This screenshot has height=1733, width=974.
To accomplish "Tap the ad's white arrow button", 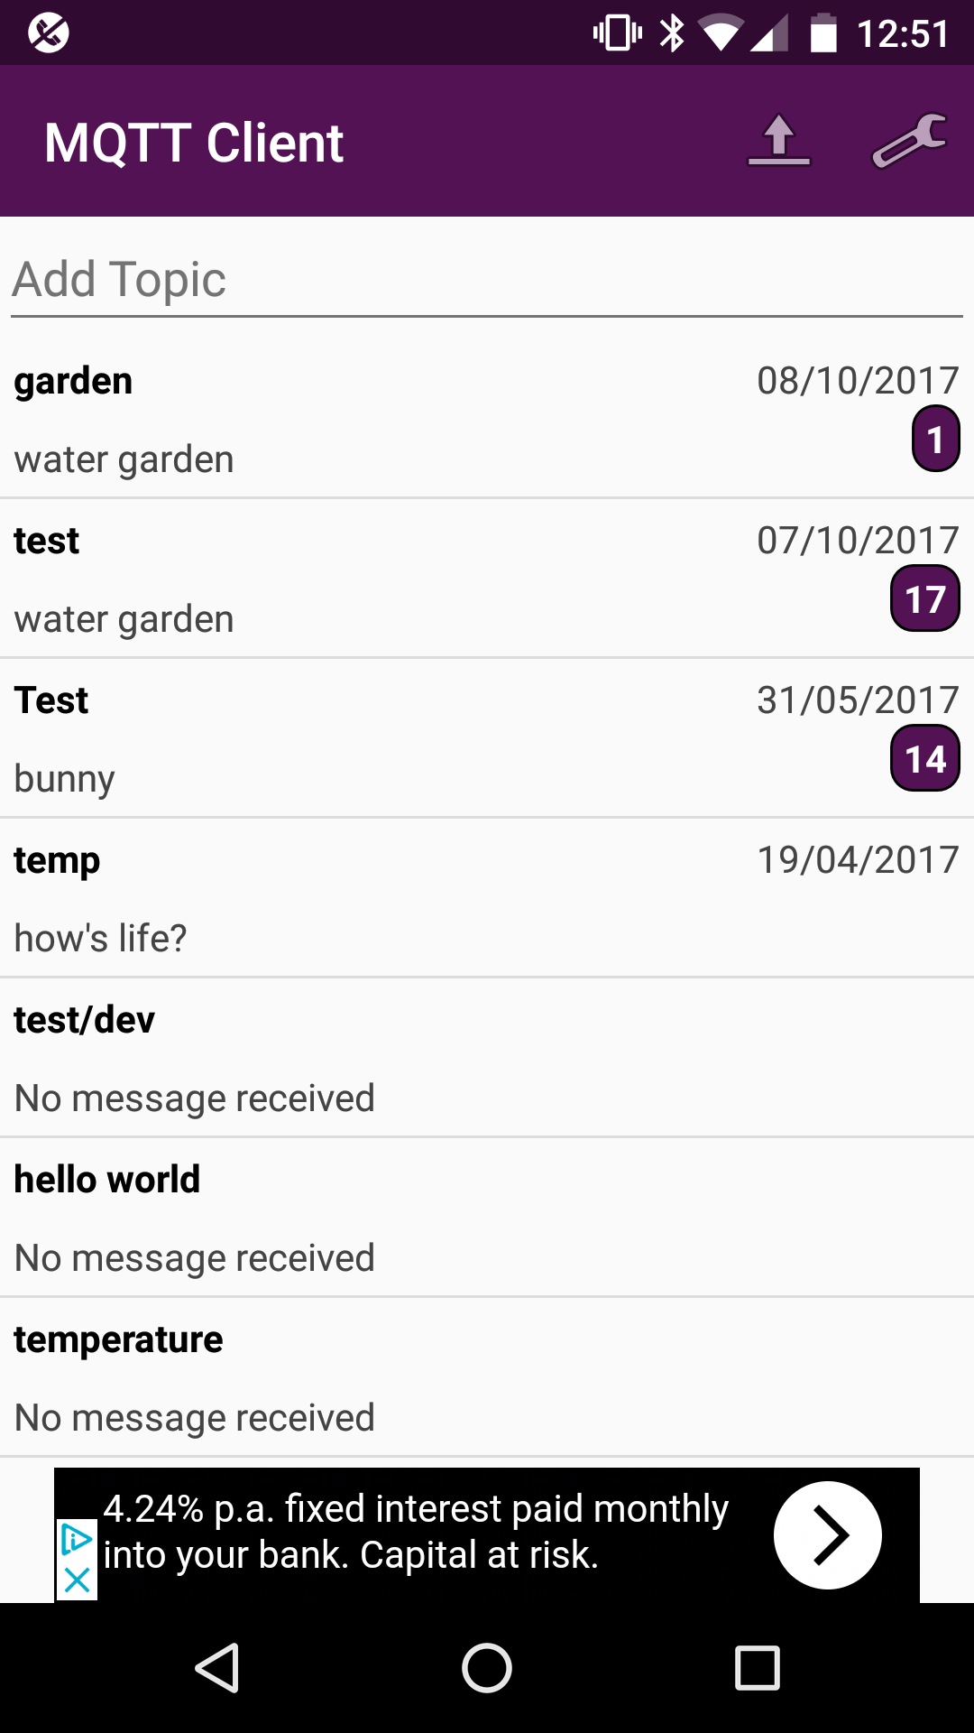I will 827,1534.
